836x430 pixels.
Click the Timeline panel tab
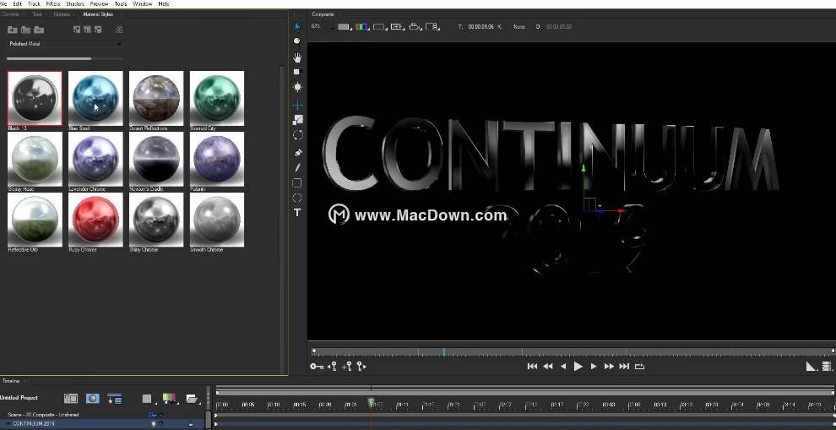pyautogui.click(x=11, y=381)
